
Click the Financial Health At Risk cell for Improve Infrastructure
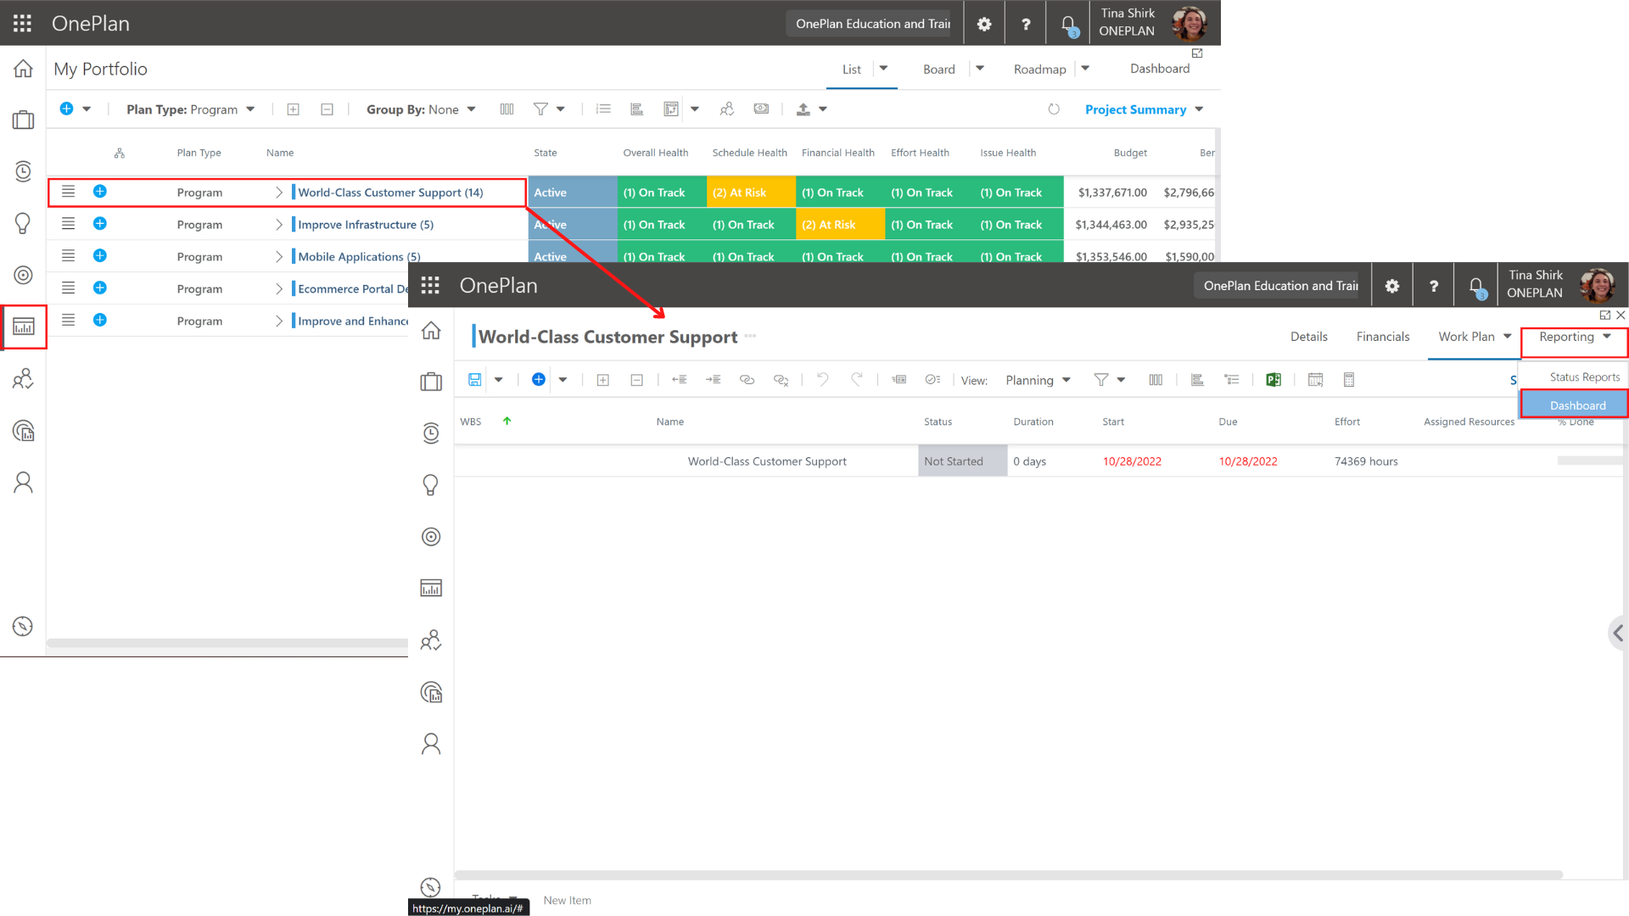point(840,225)
